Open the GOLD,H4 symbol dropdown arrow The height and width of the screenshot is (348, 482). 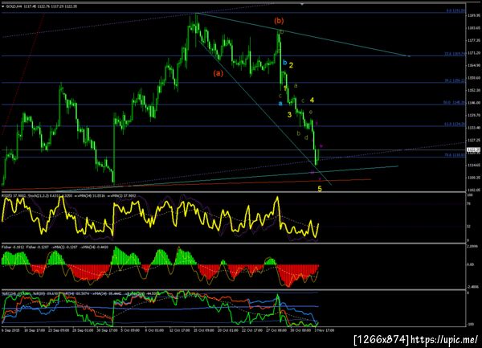[x=3, y=6]
